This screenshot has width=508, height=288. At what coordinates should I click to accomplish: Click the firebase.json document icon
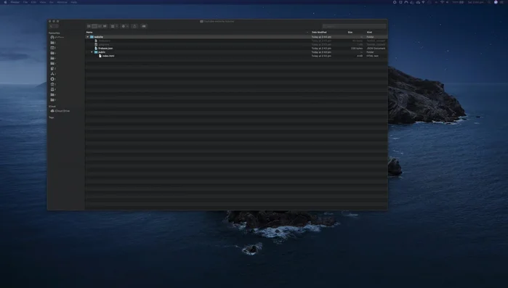tap(96, 48)
